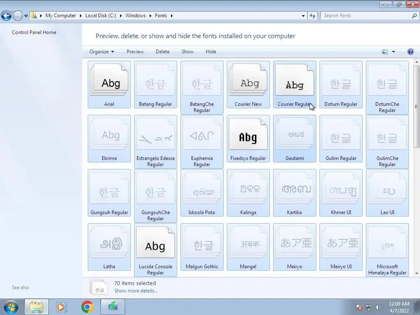Open the view options dropdown arrow
420x315 pixels.
pos(393,52)
